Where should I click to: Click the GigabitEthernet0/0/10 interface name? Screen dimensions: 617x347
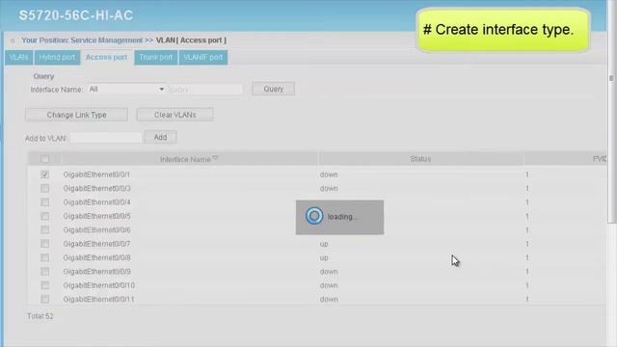(x=98, y=285)
